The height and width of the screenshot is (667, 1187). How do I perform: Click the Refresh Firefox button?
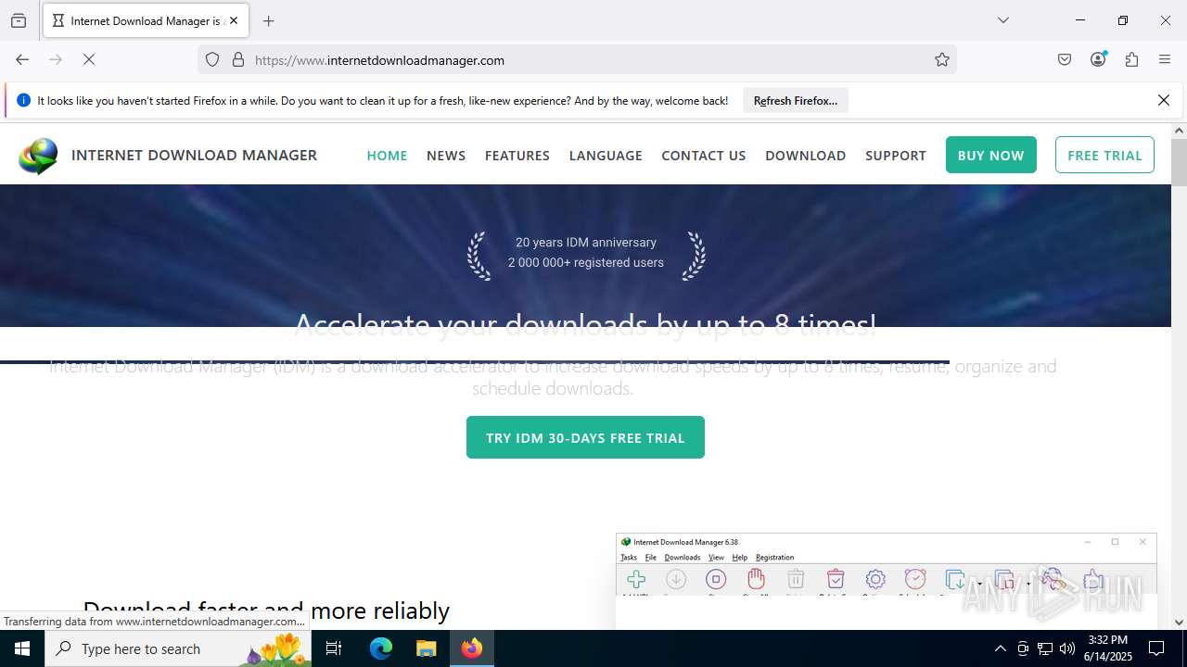[796, 100]
